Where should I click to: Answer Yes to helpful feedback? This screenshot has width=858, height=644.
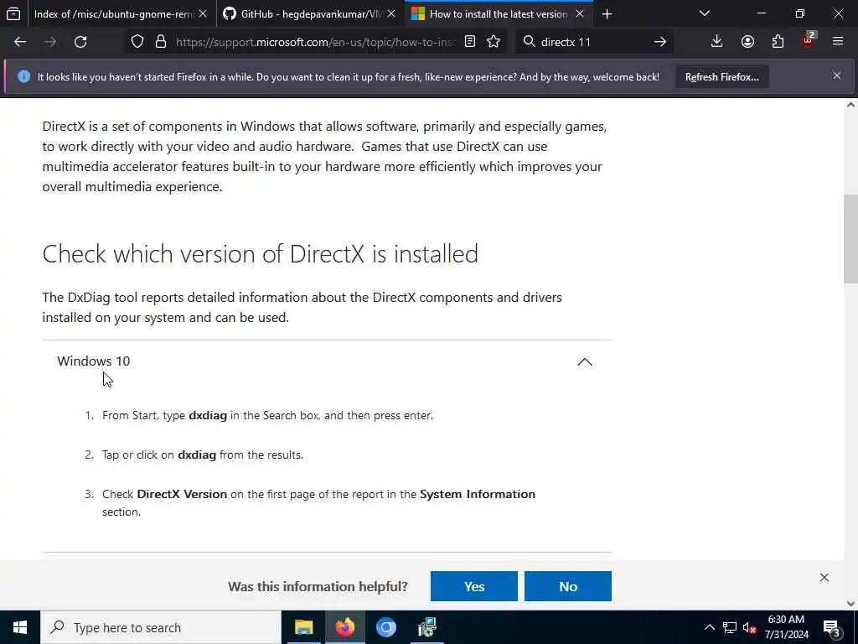[474, 586]
